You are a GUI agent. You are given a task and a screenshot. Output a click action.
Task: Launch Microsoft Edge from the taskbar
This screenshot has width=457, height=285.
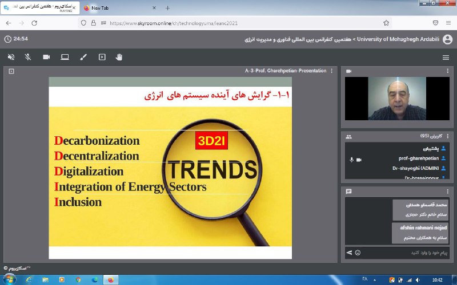(95, 280)
